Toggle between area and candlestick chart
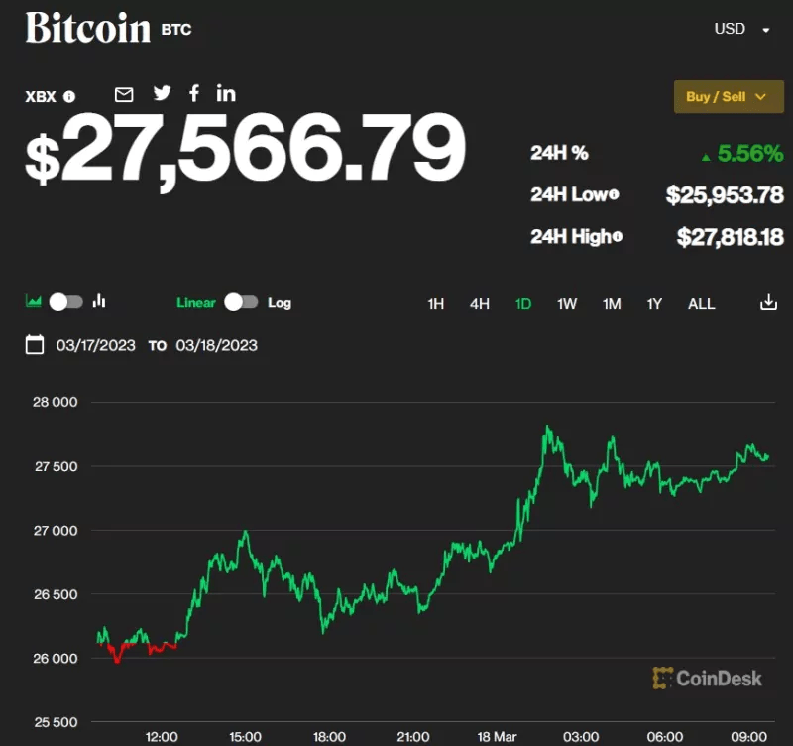This screenshot has width=793, height=746. 67,302
